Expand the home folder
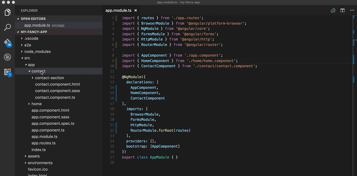This screenshot has height=176, width=357. [59, 104]
